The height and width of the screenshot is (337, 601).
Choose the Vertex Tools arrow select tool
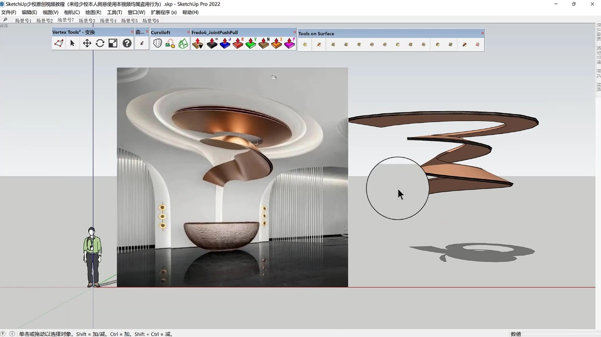pyautogui.click(x=72, y=43)
